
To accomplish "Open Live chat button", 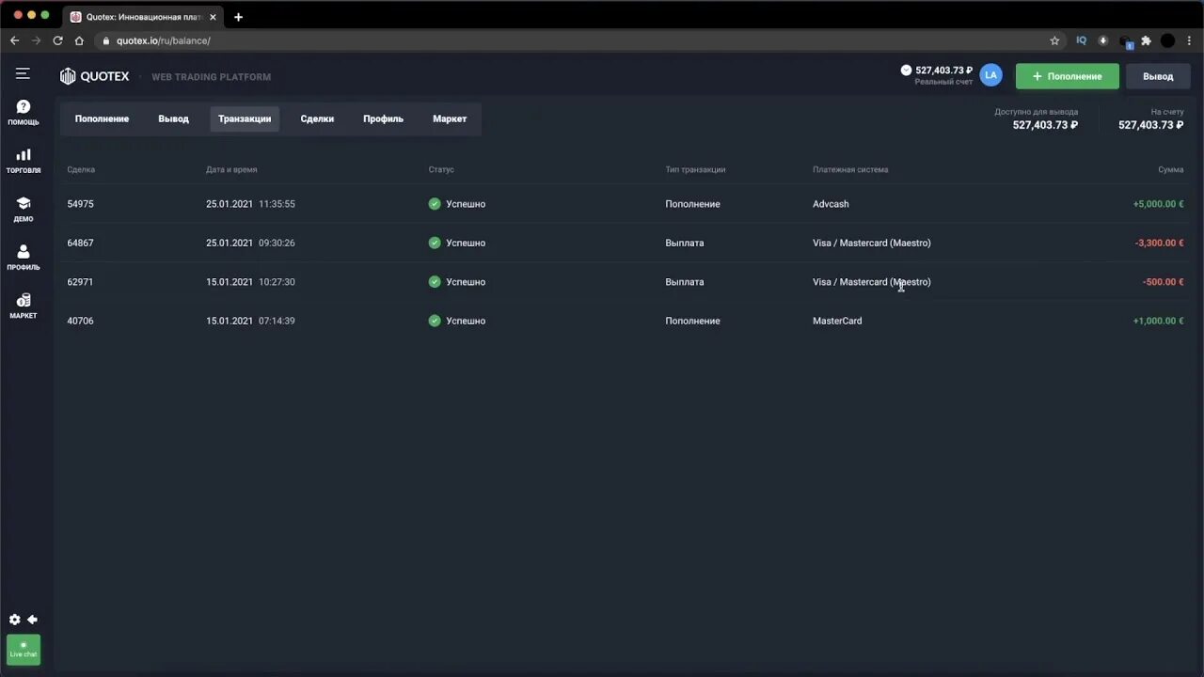I will [x=24, y=650].
